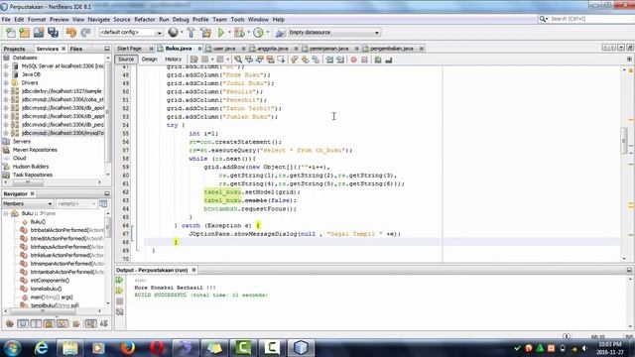Click the Last Edit icon in editor toolbar
Viewport: 635px width, 357px height.
coord(194,59)
